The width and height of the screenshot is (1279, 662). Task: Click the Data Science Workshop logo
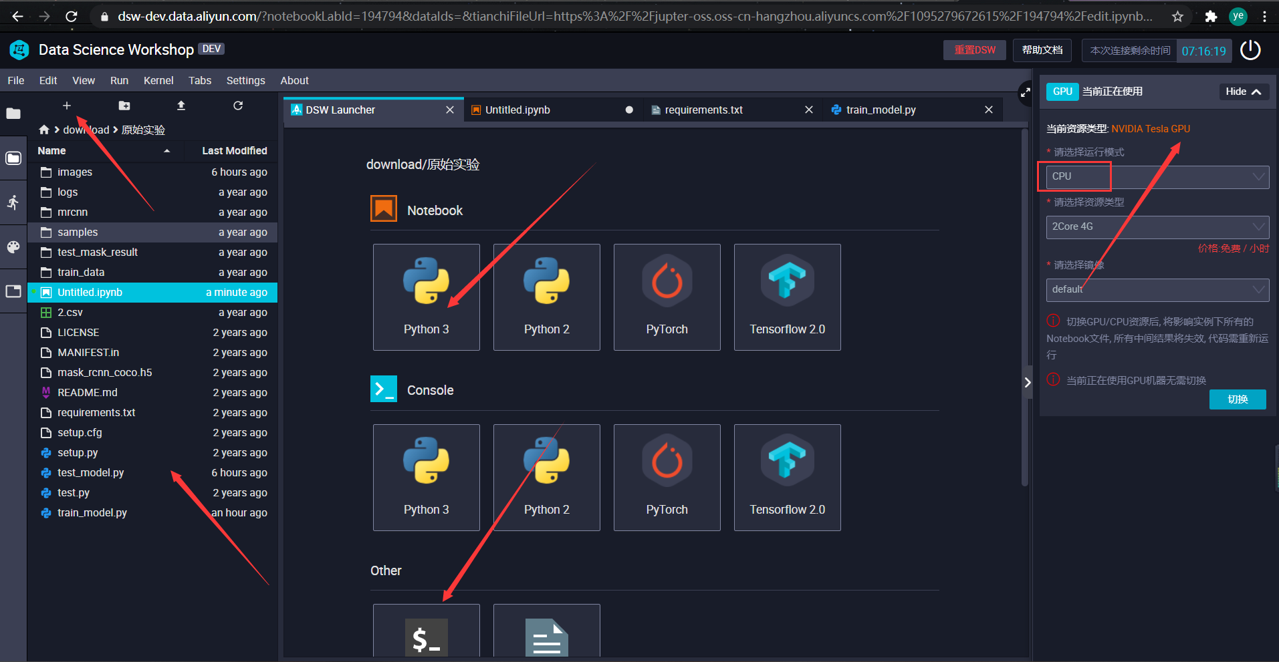click(19, 49)
